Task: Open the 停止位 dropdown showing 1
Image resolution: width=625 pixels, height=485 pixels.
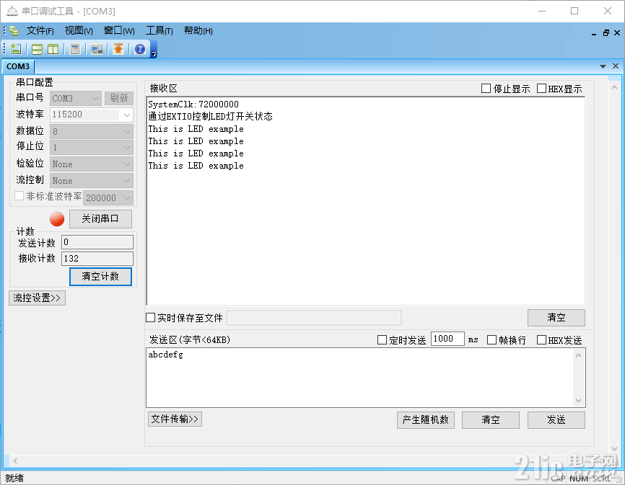Action: click(91, 148)
